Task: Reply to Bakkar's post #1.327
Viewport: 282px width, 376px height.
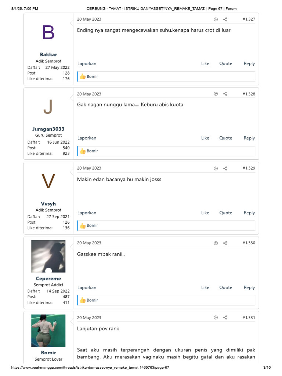Action: coord(249,64)
